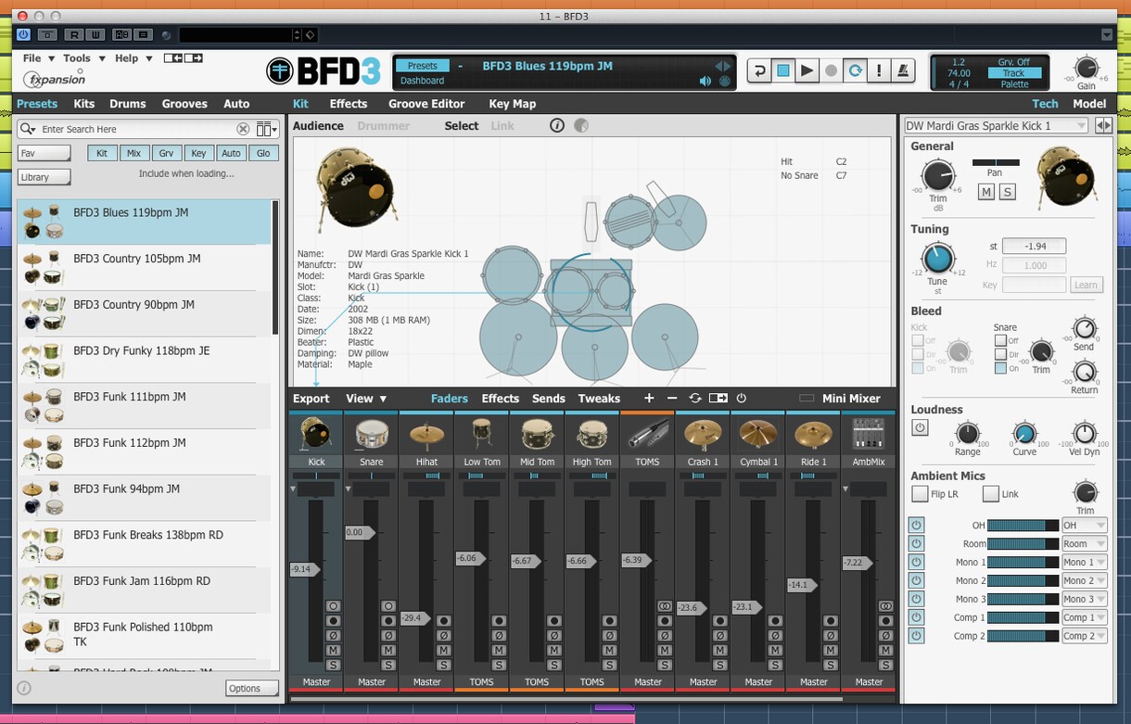Open the AmbMix channel icon

coord(869,434)
